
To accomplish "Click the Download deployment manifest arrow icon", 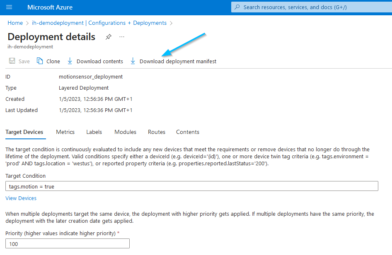I will [x=133, y=61].
